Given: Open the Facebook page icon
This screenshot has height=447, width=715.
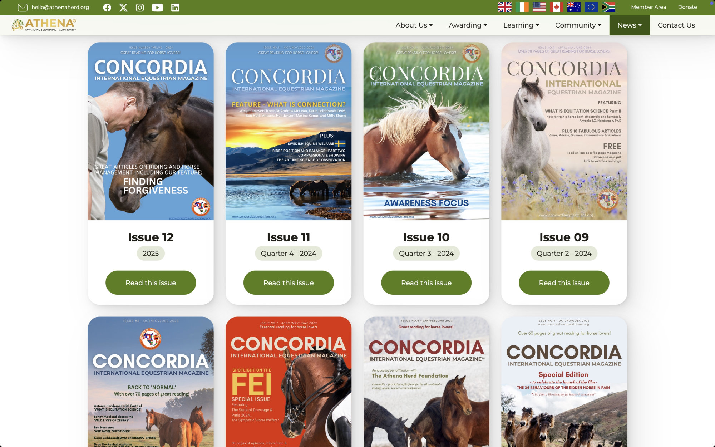Looking at the screenshot, I should coord(107,8).
